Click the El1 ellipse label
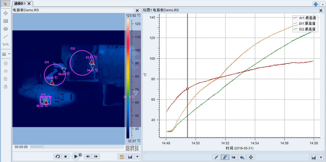 pos(47,62)
